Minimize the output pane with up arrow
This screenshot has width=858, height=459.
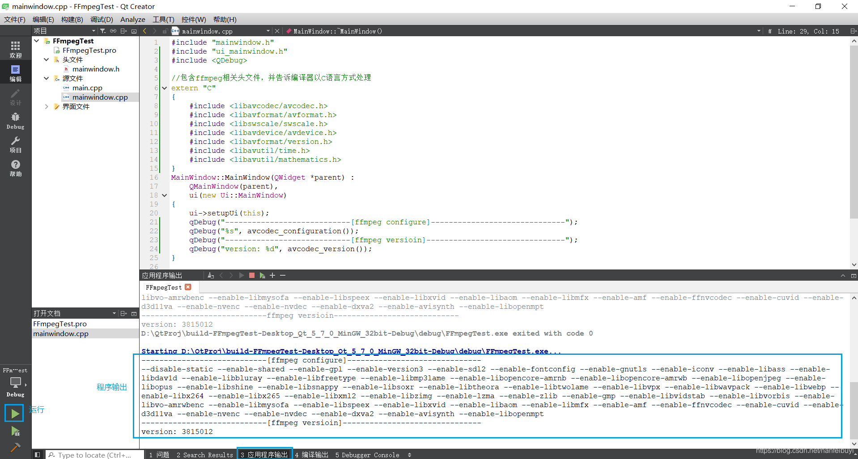coord(843,275)
